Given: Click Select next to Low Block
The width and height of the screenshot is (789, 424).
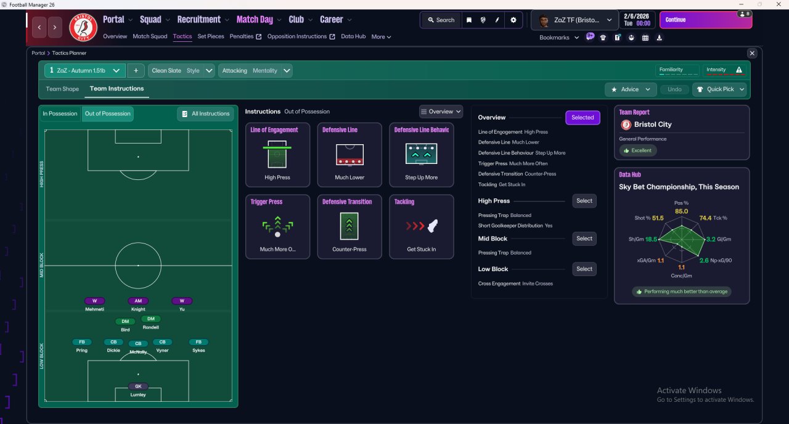Looking at the screenshot, I should coord(584,269).
